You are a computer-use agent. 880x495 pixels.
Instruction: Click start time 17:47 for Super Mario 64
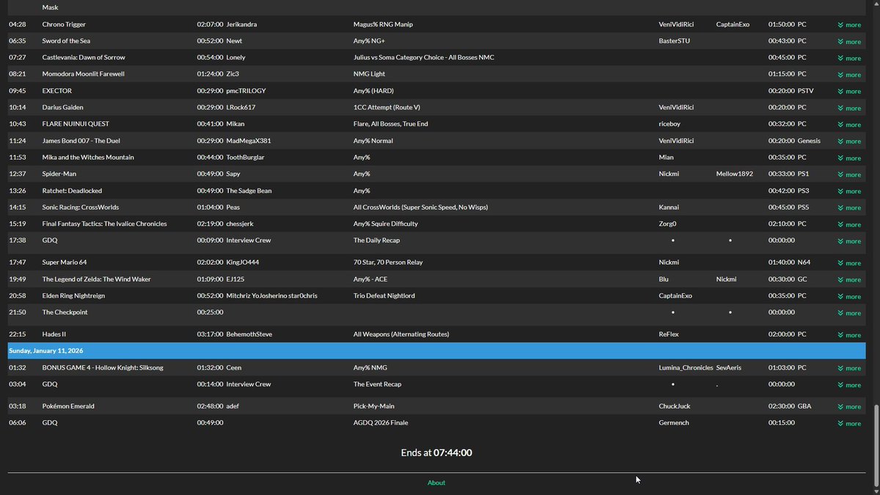pyautogui.click(x=17, y=263)
